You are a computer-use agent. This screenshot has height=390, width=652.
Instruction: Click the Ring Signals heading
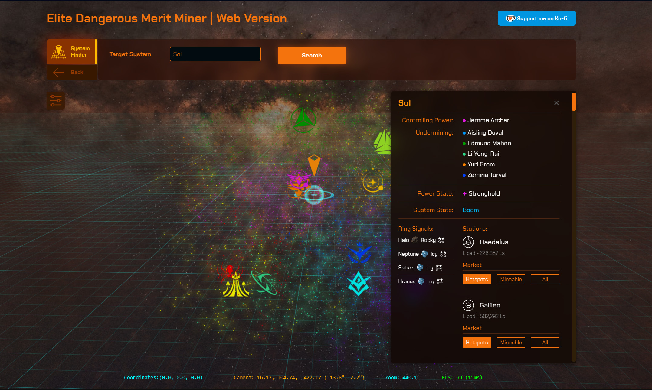[x=416, y=229]
